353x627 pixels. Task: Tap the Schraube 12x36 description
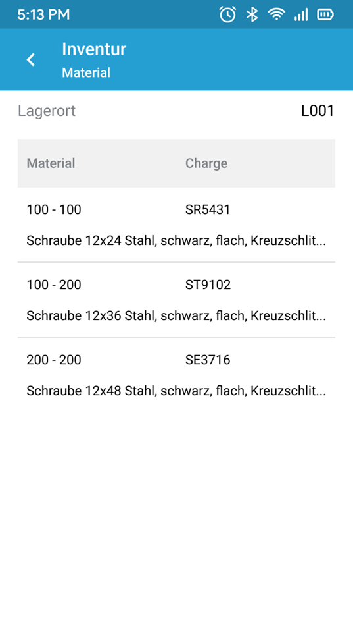point(176,316)
